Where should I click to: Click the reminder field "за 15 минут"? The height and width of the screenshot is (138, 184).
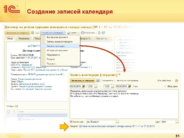tap(101, 122)
